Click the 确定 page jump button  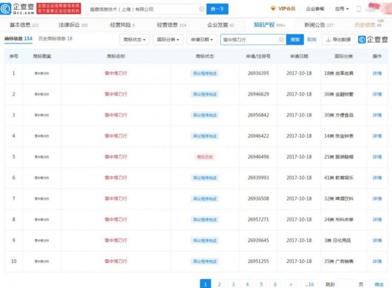pos(379,284)
